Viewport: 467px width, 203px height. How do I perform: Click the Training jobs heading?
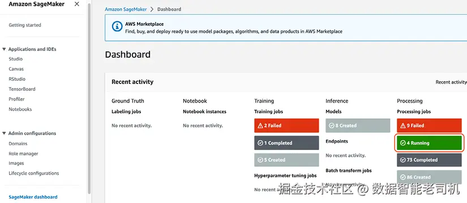[x=269, y=112]
